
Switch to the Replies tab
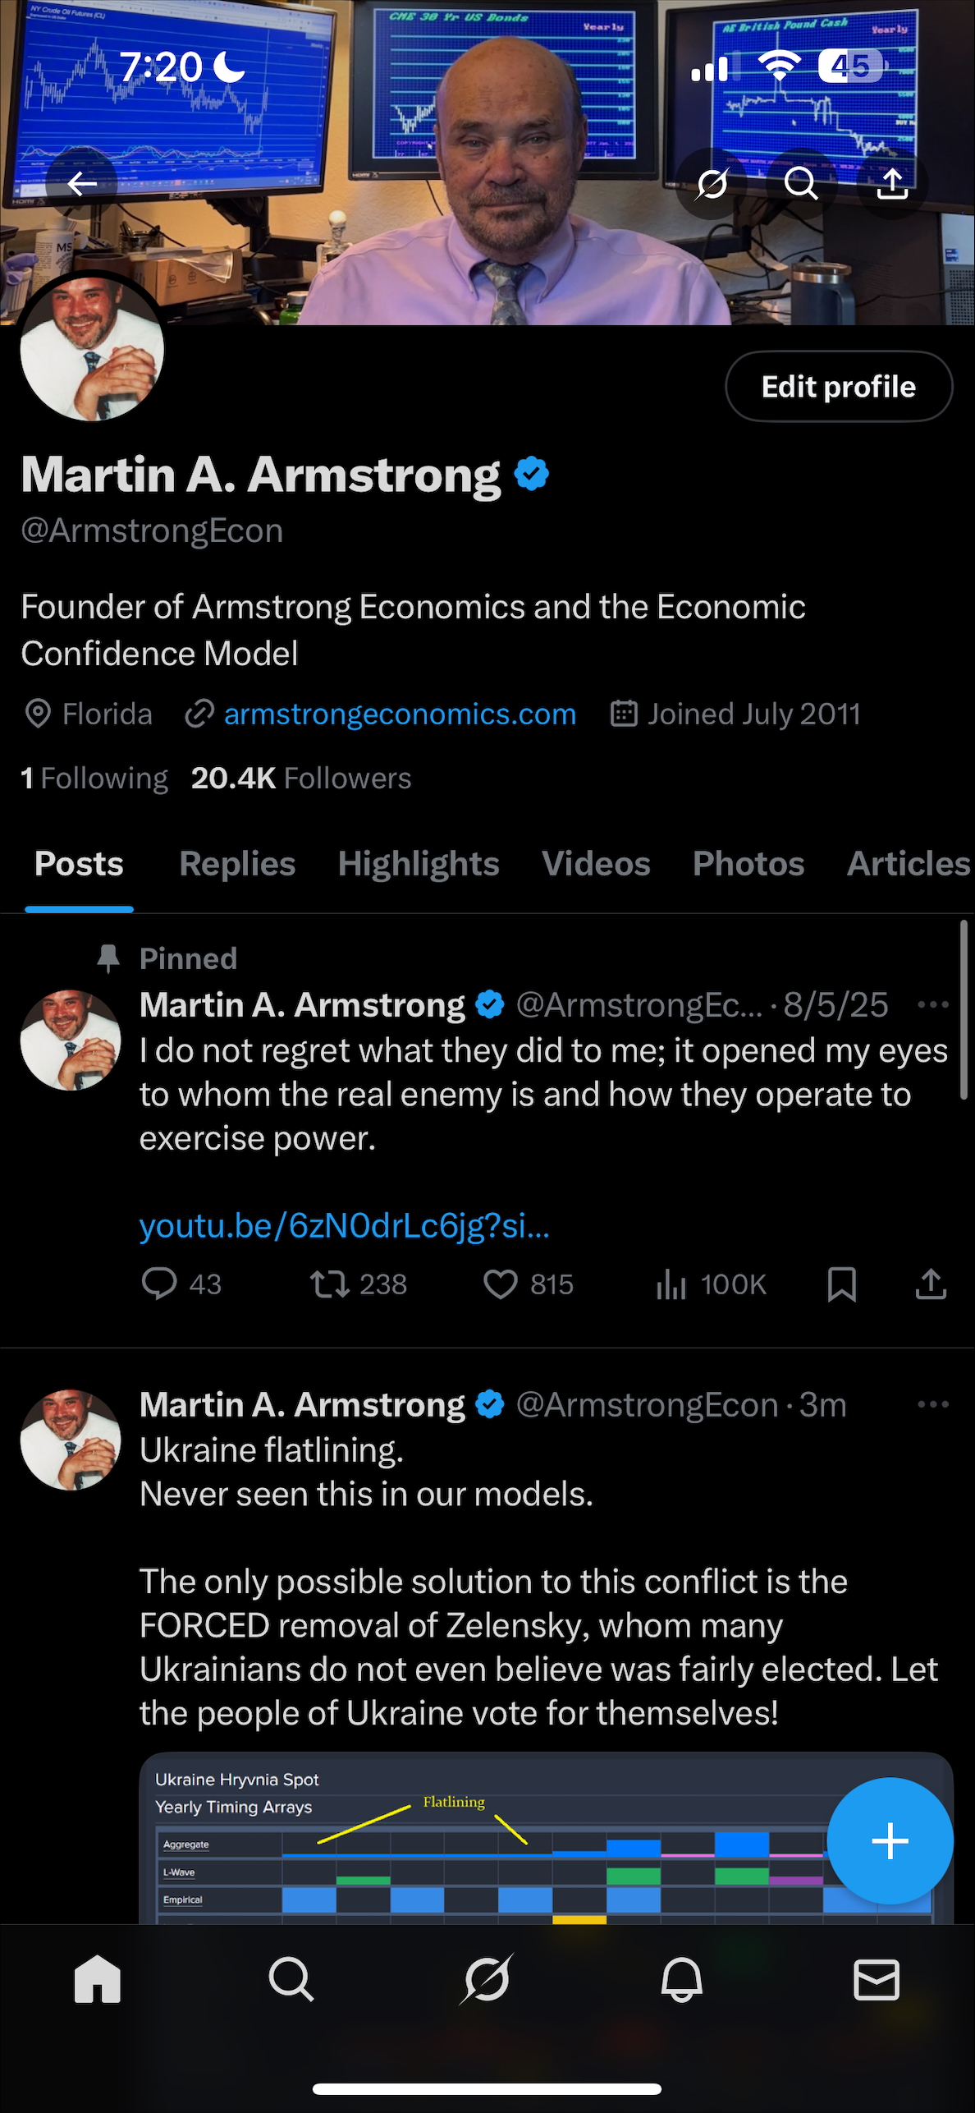(x=237, y=864)
